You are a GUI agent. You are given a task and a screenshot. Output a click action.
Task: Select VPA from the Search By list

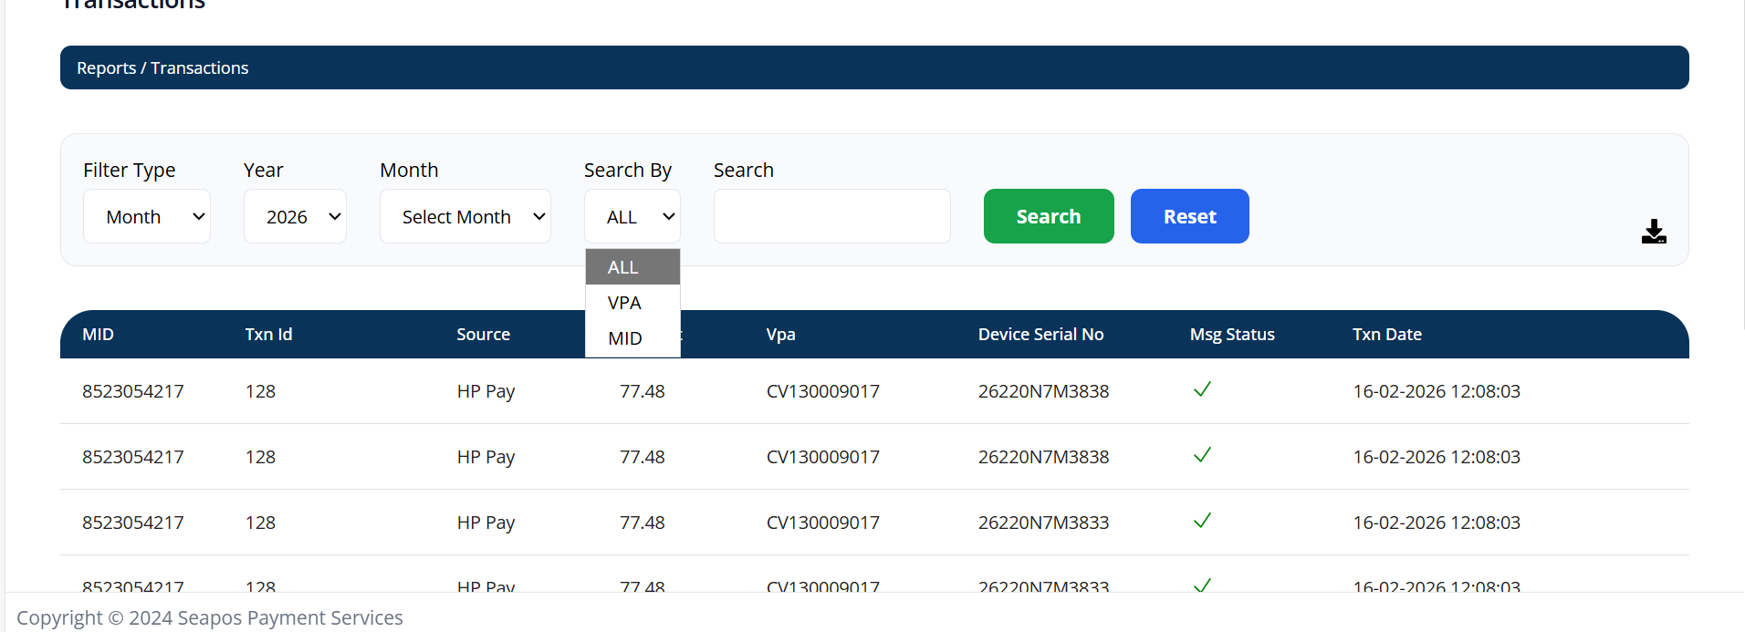(632, 303)
